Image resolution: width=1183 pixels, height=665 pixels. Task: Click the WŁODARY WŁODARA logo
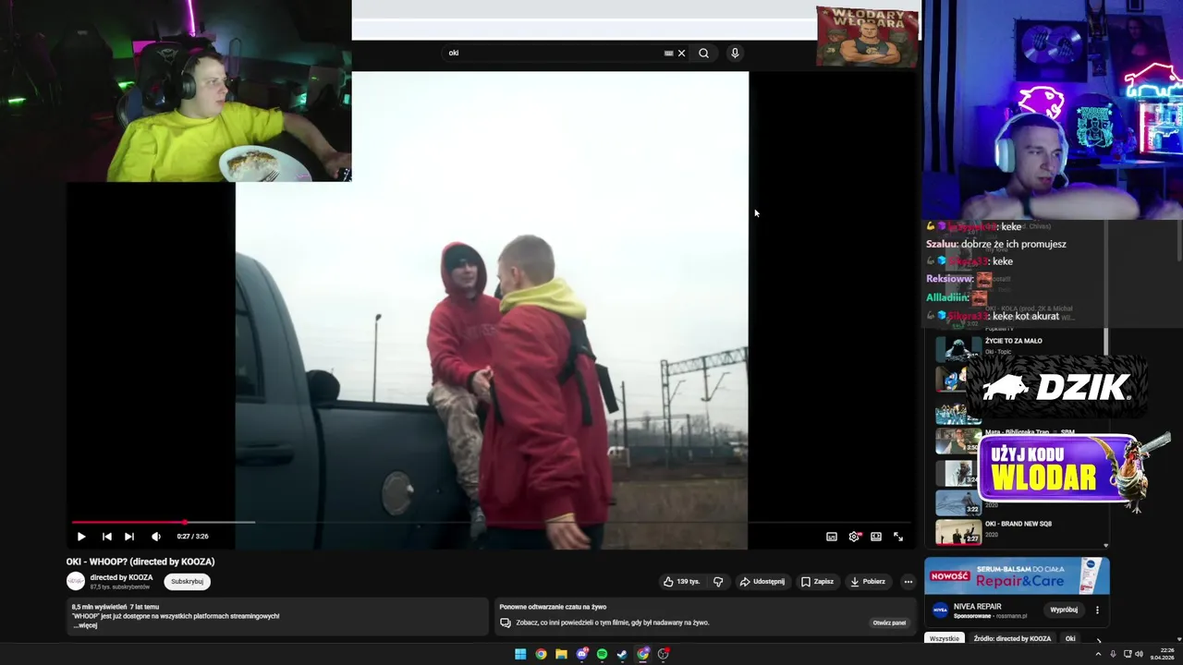tap(868, 37)
